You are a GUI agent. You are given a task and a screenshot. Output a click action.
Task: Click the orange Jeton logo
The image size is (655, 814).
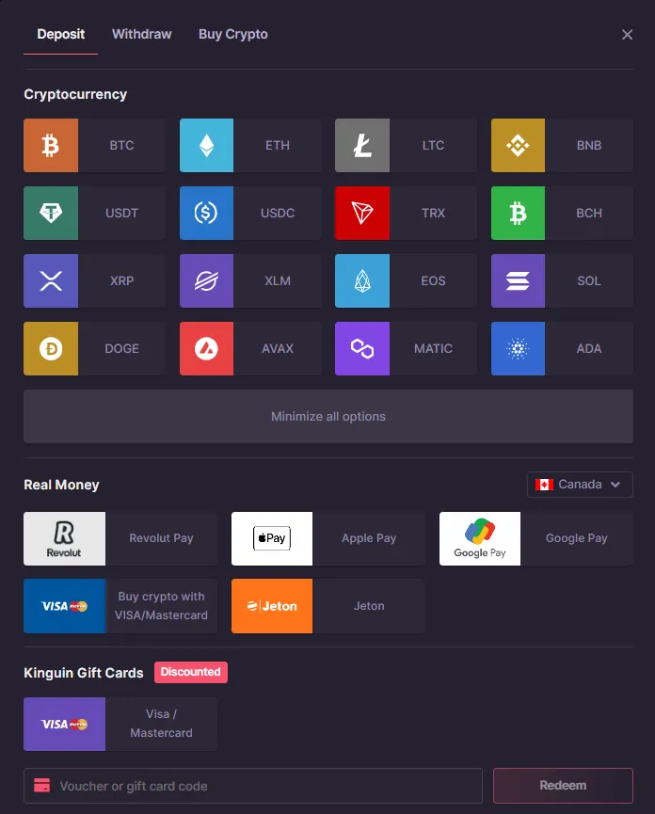[272, 606]
